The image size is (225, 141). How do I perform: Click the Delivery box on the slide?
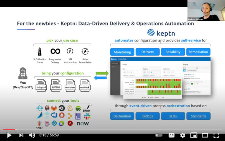(147, 52)
